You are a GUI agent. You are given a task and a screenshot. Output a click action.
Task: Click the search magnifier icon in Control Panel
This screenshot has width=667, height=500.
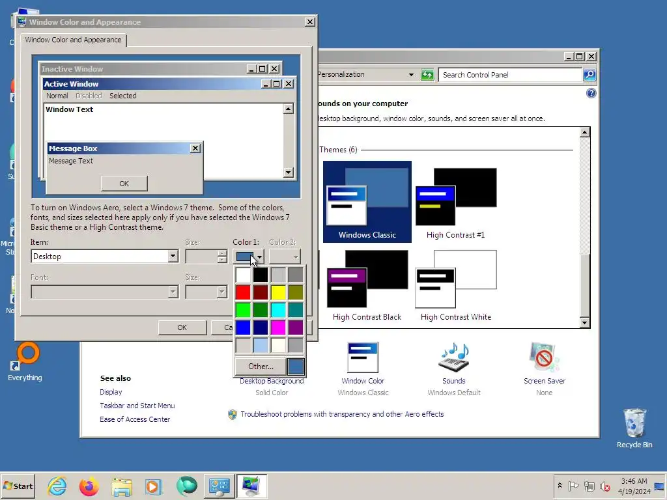pyautogui.click(x=589, y=75)
